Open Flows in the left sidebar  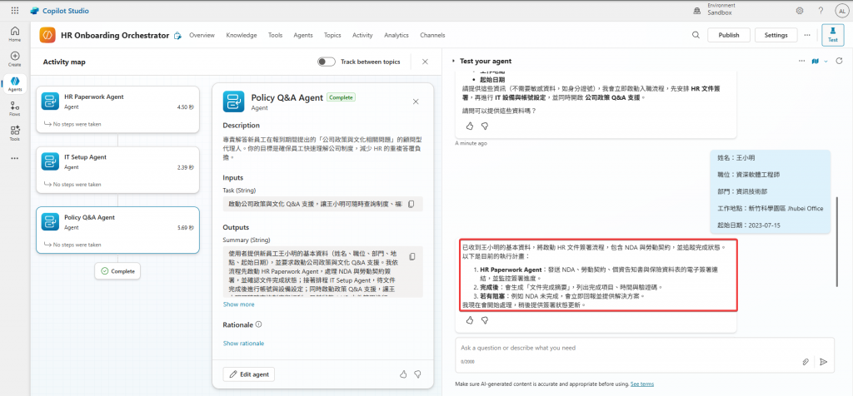pyautogui.click(x=15, y=109)
